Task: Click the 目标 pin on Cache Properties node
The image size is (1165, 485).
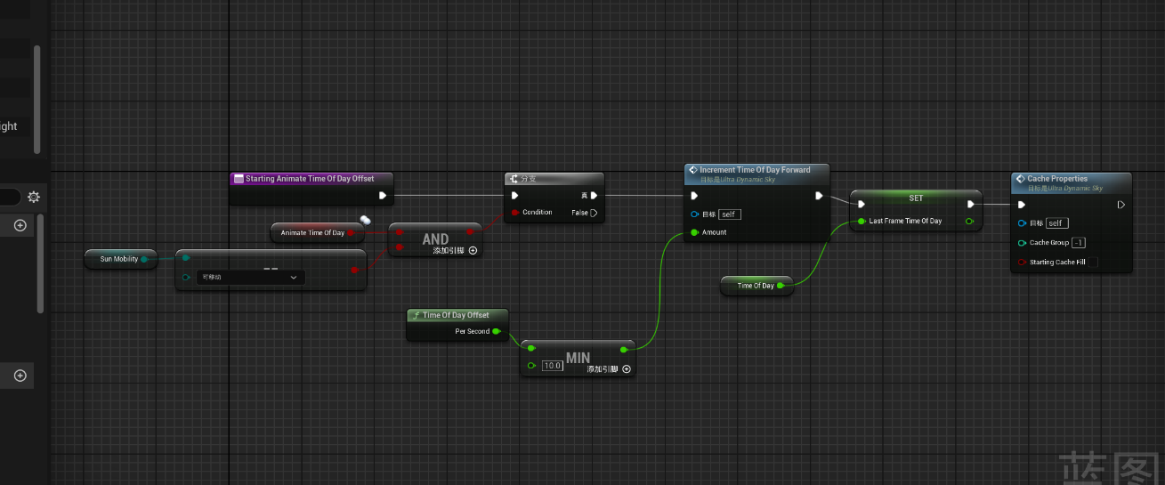Action: coord(1022,223)
